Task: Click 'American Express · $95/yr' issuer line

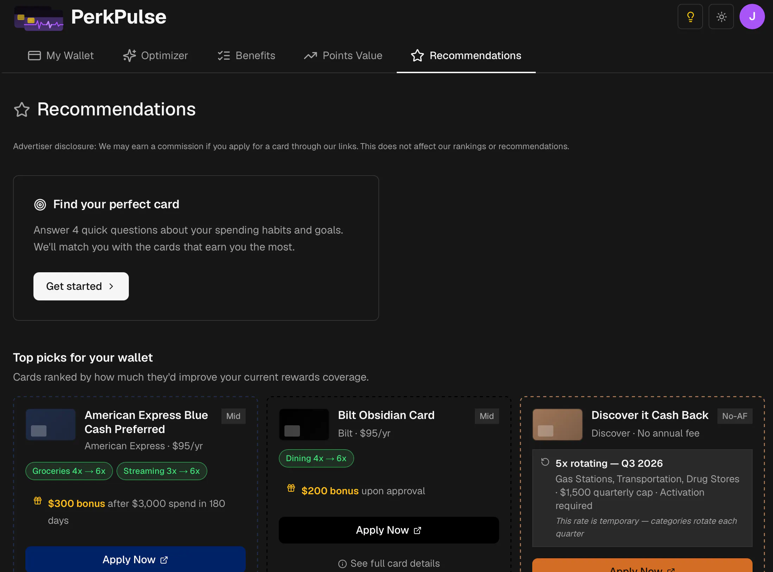Action: click(x=144, y=446)
